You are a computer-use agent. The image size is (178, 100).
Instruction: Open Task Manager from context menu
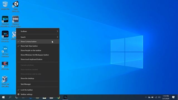click(38, 84)
